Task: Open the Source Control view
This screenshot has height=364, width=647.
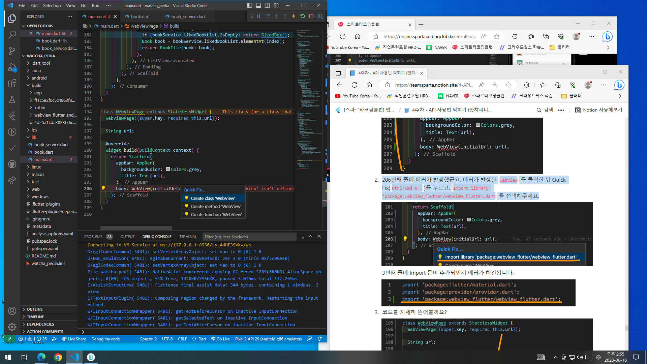Action: [x=12, y=51]
